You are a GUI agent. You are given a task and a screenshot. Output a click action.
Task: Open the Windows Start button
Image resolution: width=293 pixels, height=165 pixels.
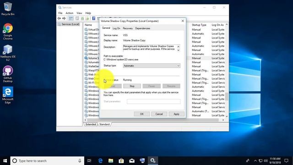[5, 161]
